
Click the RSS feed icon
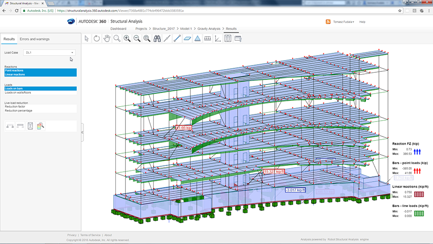click(x=327, y=22)
